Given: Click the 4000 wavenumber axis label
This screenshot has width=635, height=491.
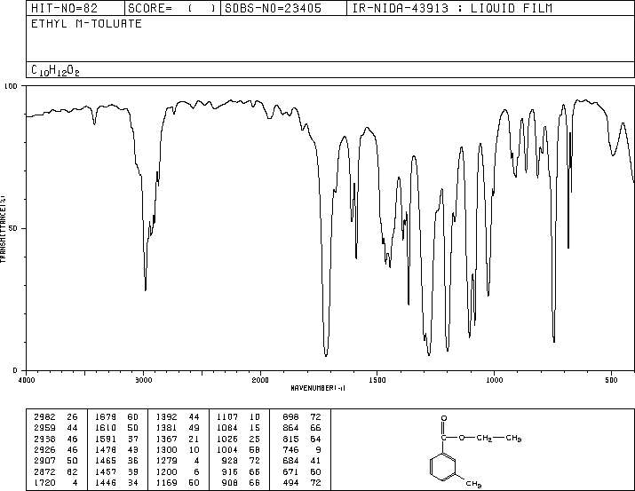Looking at the screenshot, I should 27,380.
